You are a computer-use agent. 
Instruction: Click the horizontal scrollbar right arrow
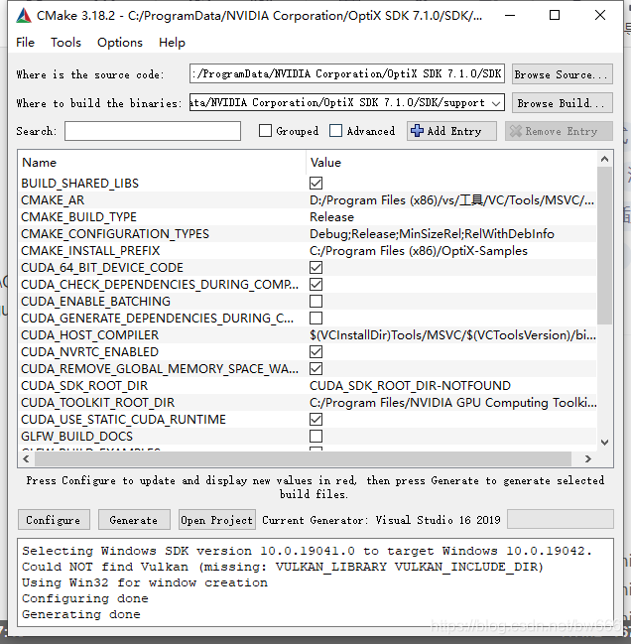point(588,458)
